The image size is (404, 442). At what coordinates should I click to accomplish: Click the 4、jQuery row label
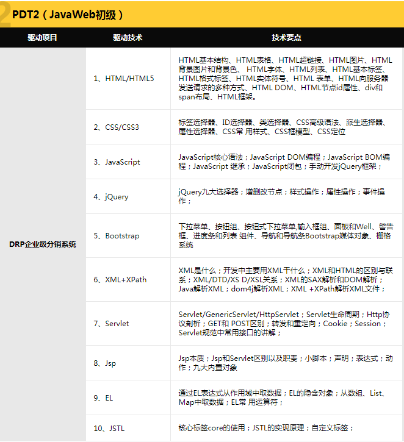click(x=111, y=197)
